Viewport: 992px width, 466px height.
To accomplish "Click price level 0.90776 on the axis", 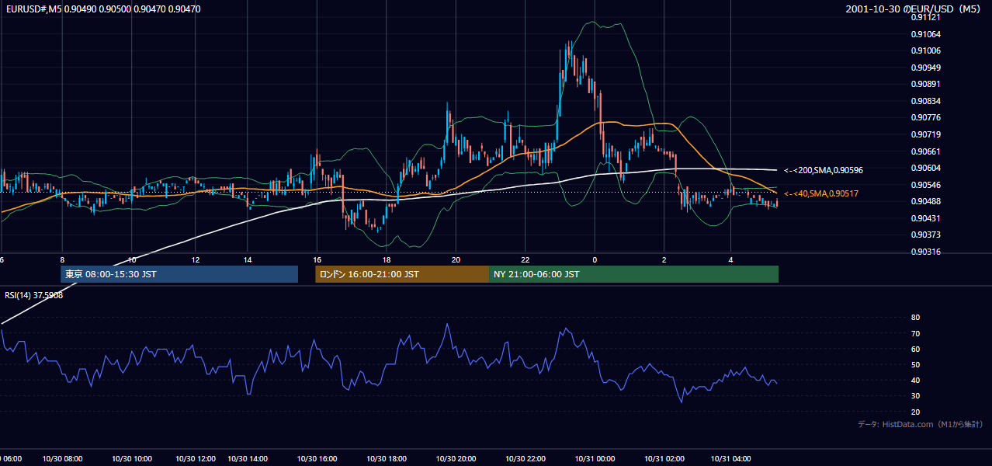I will point(925,117).
